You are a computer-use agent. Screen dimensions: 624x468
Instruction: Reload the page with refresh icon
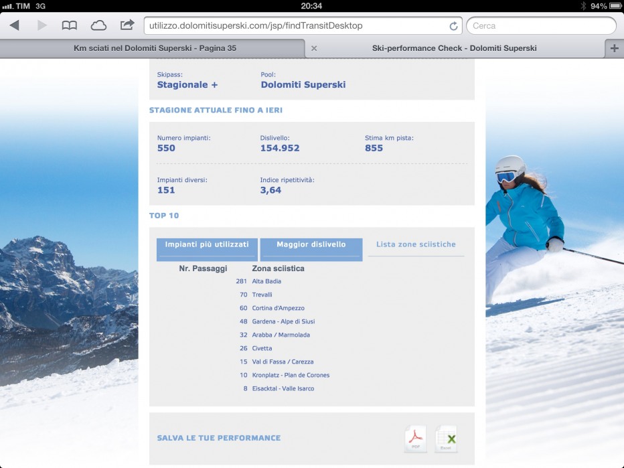pyautogui.click(x=453, y=26)
